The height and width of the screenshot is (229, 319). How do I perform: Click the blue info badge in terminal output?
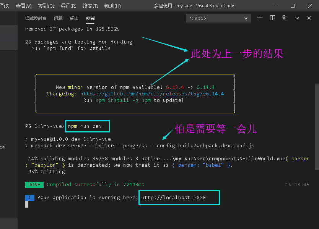pos(30,197)
